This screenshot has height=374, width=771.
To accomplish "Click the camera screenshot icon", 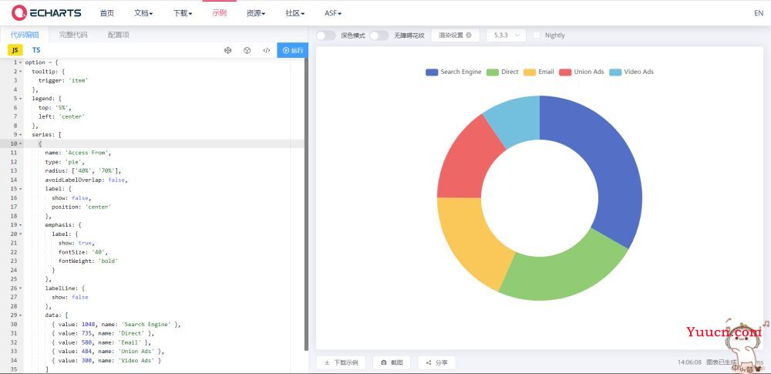I will 383,362.
